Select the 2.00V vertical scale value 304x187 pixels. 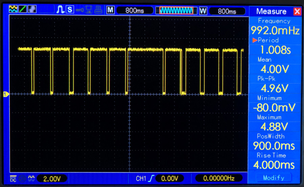tap(52, 179)
